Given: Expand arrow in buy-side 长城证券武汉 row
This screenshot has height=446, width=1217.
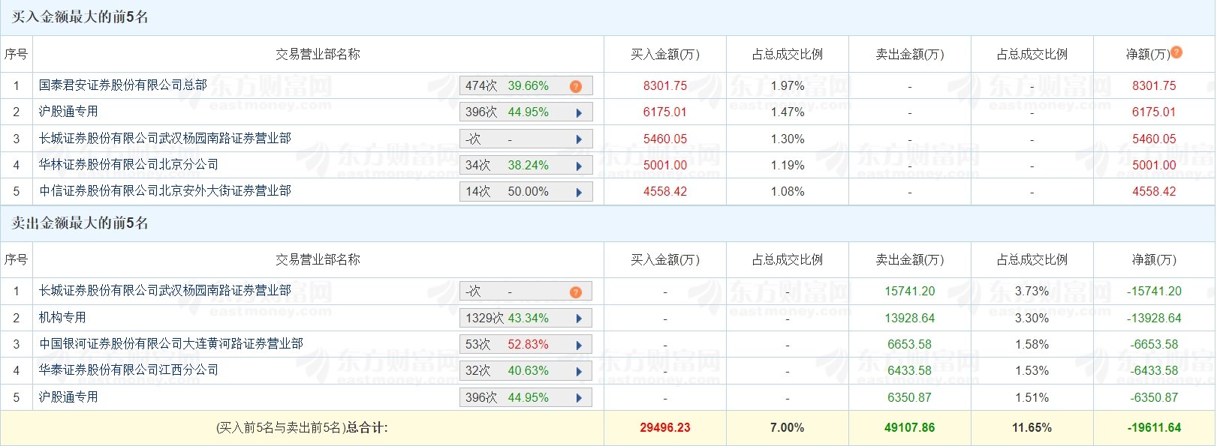Looking at the screenshot, I should pos(579,139).
